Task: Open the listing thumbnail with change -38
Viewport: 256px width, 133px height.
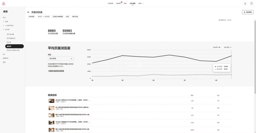Action: click(x=51, y=108)
